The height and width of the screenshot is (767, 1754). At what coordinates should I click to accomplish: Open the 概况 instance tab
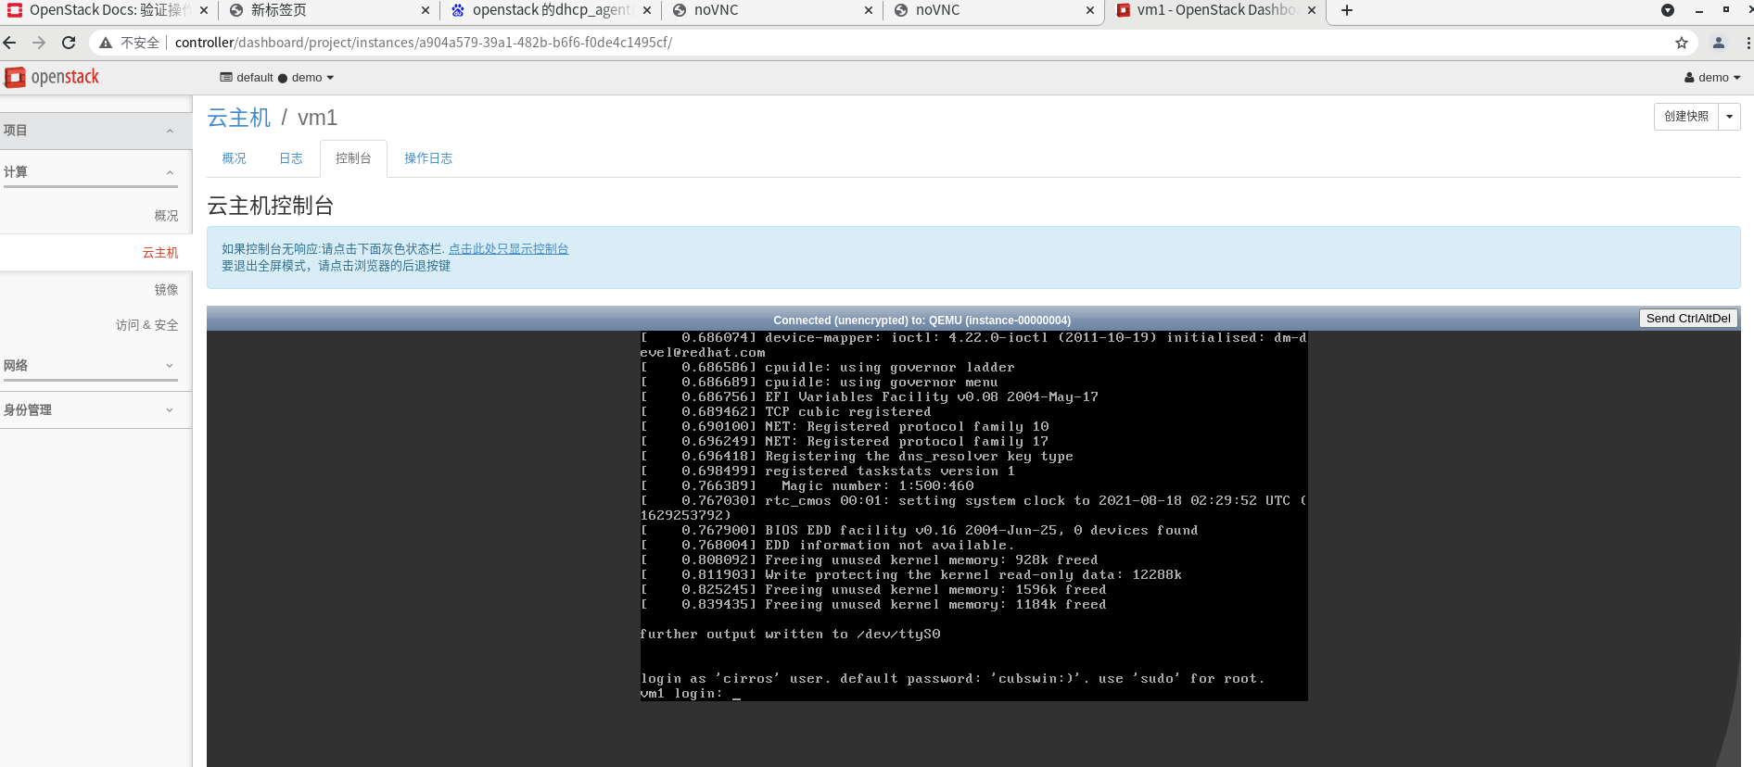pos(235,158)
